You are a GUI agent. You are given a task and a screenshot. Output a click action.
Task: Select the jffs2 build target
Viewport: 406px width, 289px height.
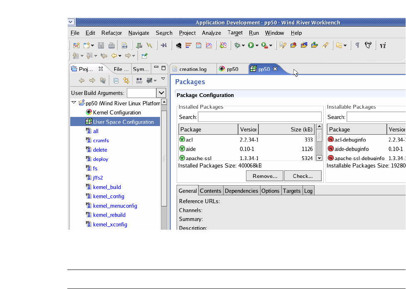click(x=98, y=178)
